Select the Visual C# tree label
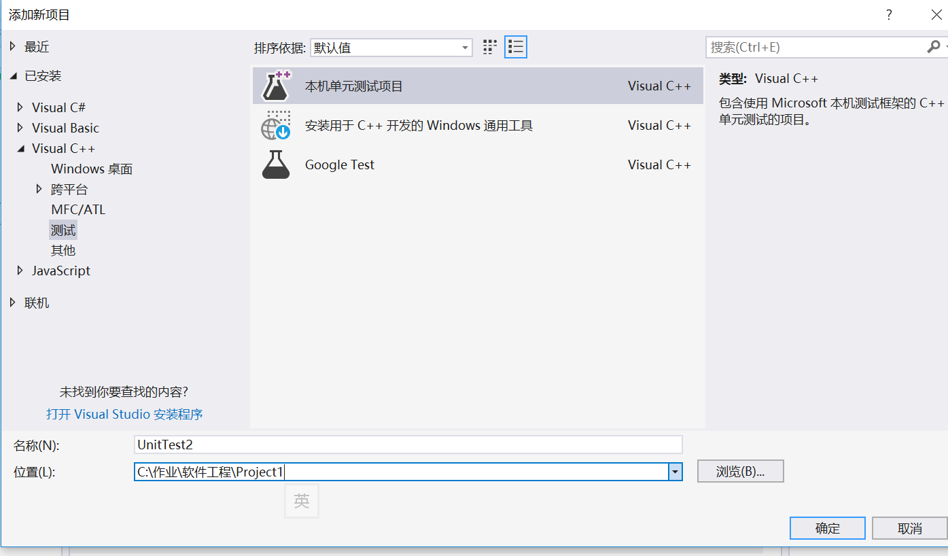The image size is (948, 556). (x=58, y=107)
